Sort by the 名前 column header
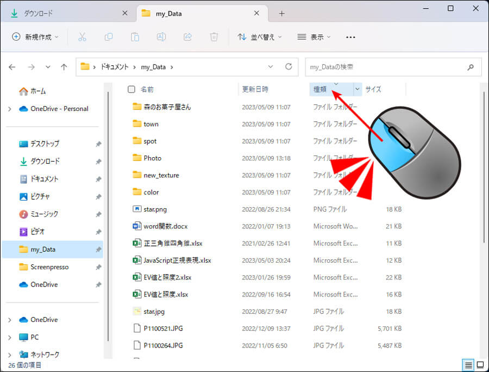Image resolution: width=489 pixels, height=372 pixels. pos(147,90)
